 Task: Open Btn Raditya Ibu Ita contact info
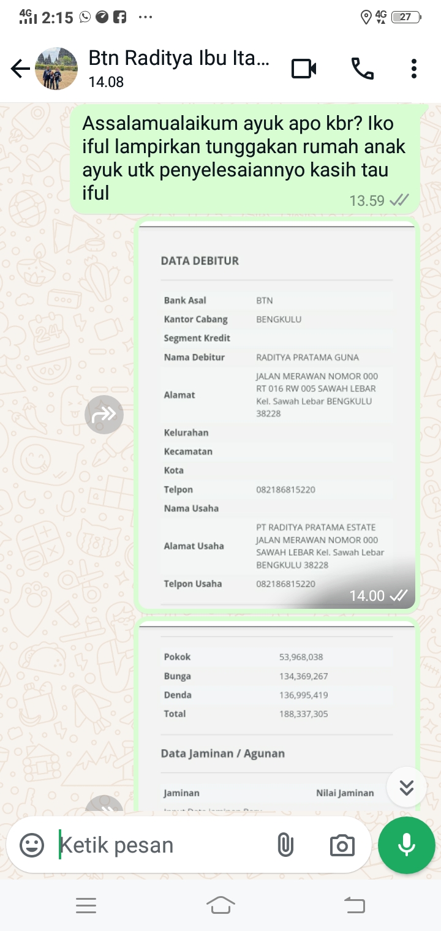click(178, 68)
